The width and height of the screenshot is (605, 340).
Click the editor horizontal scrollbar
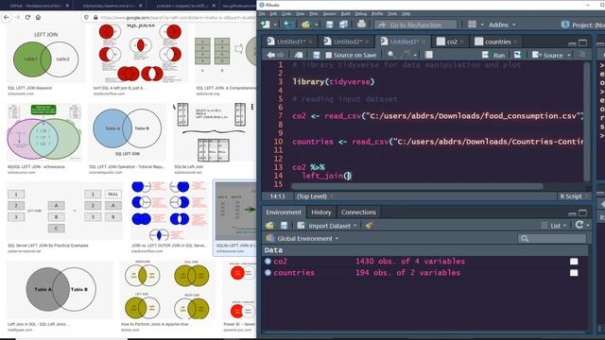(x=417, y=186)
